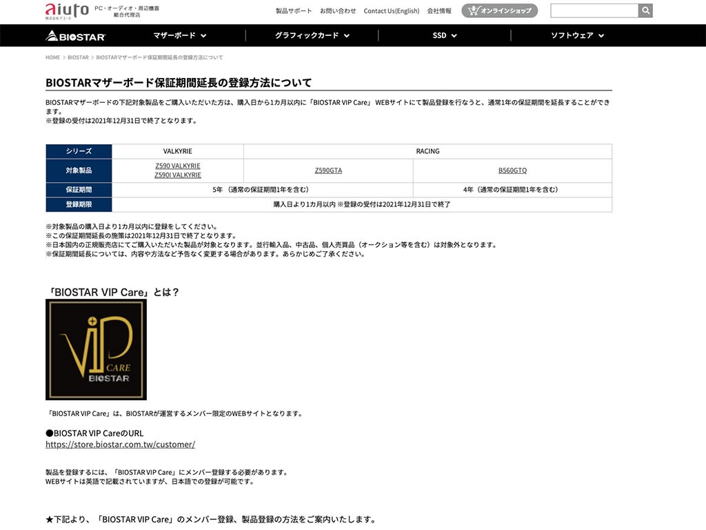
Task: Click the VALKYRIE series table cell
Action: [x=178, y=151]
